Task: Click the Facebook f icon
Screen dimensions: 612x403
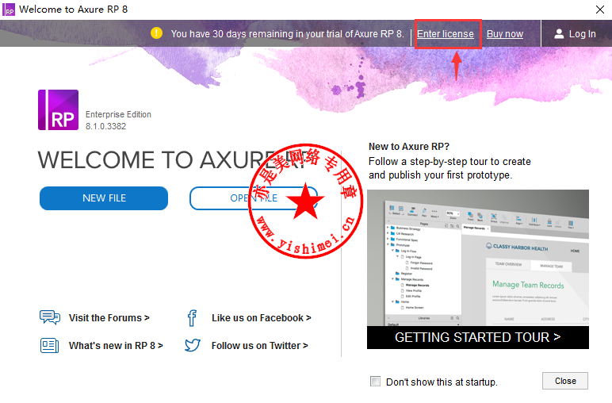Action: (x=192, y=318)
